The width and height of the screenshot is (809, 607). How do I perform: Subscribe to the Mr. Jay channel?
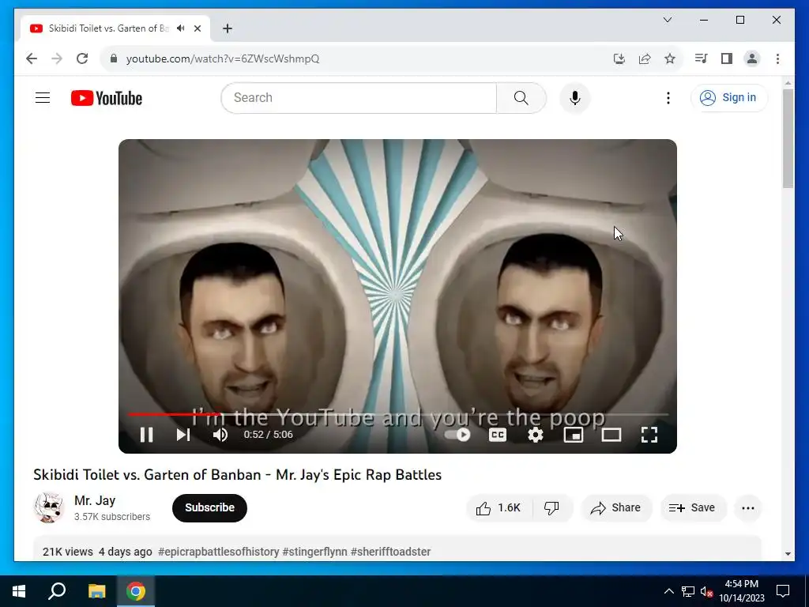pos(209,507)
